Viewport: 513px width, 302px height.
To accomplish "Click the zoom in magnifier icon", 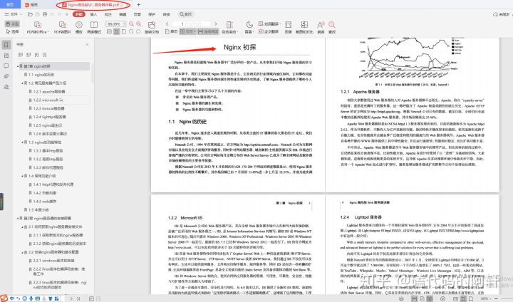I will coord(139,24).
